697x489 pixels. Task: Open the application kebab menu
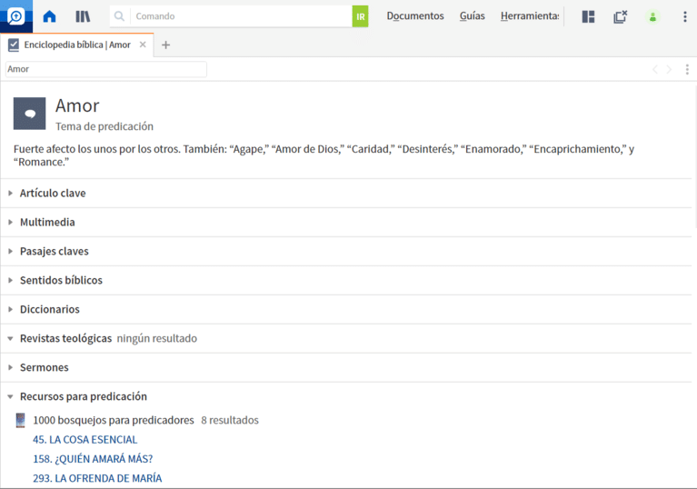click(684, 16)
